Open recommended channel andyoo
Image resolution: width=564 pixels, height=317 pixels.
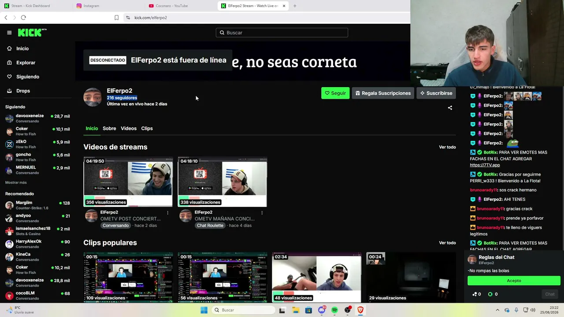(x=37, y=218)
